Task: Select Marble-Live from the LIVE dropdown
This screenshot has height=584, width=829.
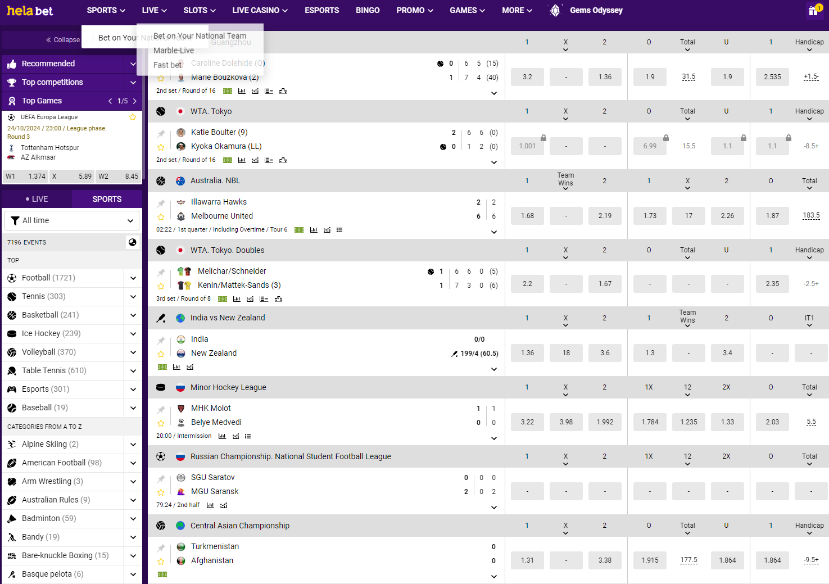Action: [174, 51]
